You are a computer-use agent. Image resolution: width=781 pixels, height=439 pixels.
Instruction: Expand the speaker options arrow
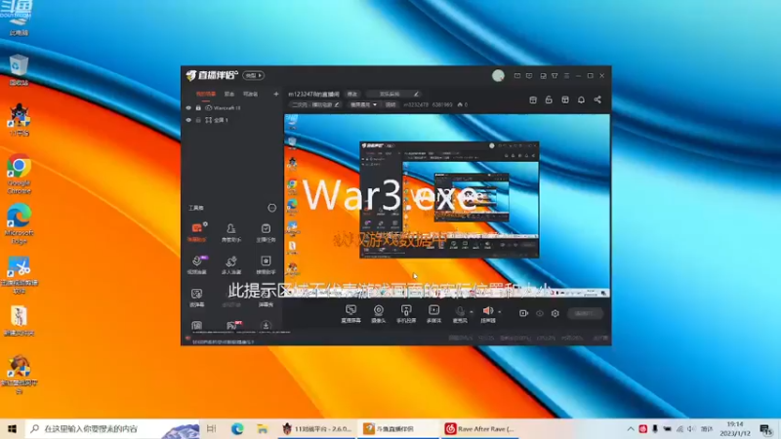coord(500,312)
